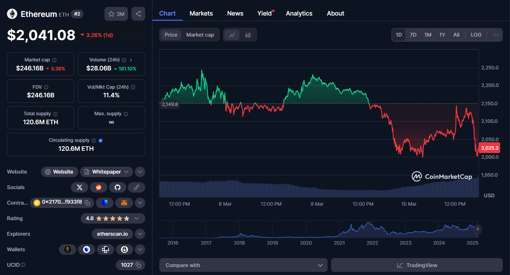Switch to the News tab
Screen dimensions: 510x275
click(x=235, y=13)
